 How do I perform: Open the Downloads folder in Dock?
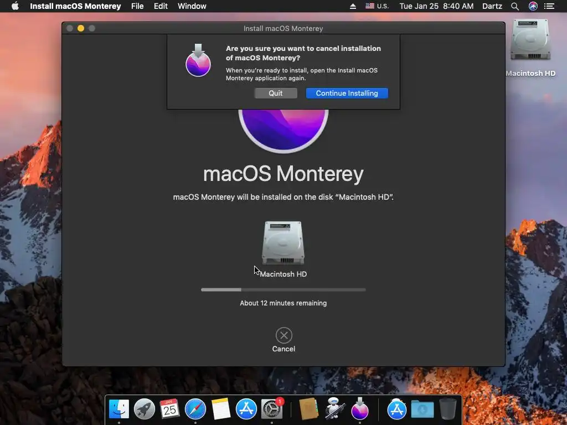click(x=422, y=410)
